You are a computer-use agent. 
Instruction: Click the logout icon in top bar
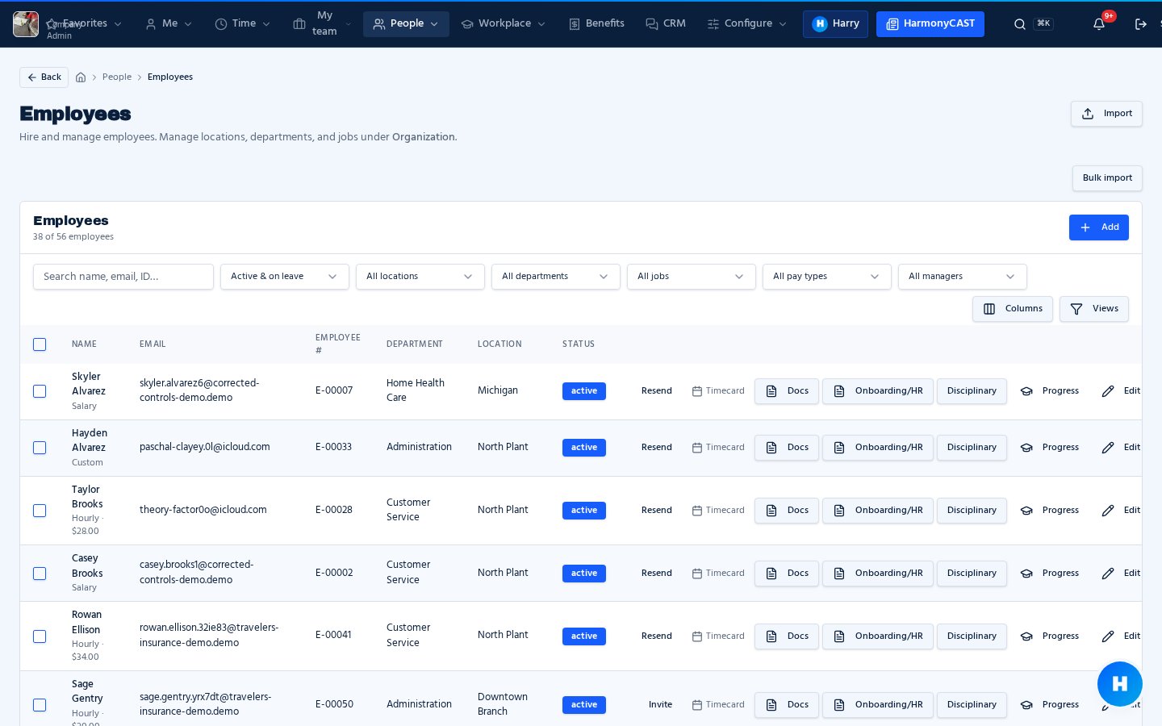tap(1141, 24)
